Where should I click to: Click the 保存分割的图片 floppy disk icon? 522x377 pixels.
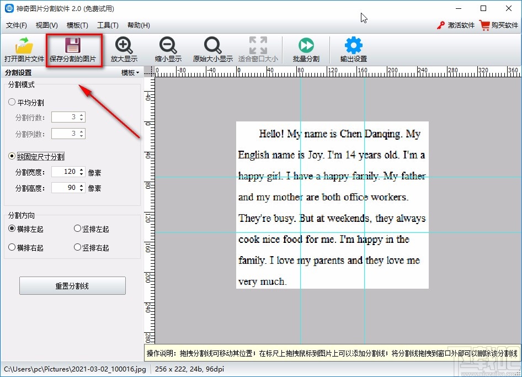click(73, 46)
